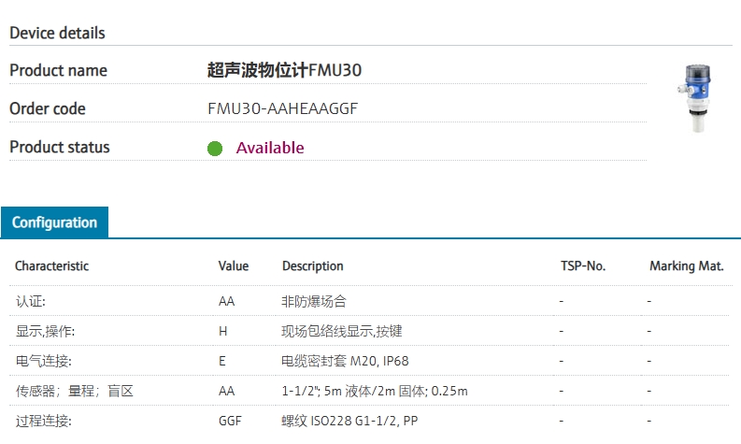Select the order code FMU30-AAHEAAGGF
The width and height of the screenshot is (741, 444).
click(x=282, y=108)
